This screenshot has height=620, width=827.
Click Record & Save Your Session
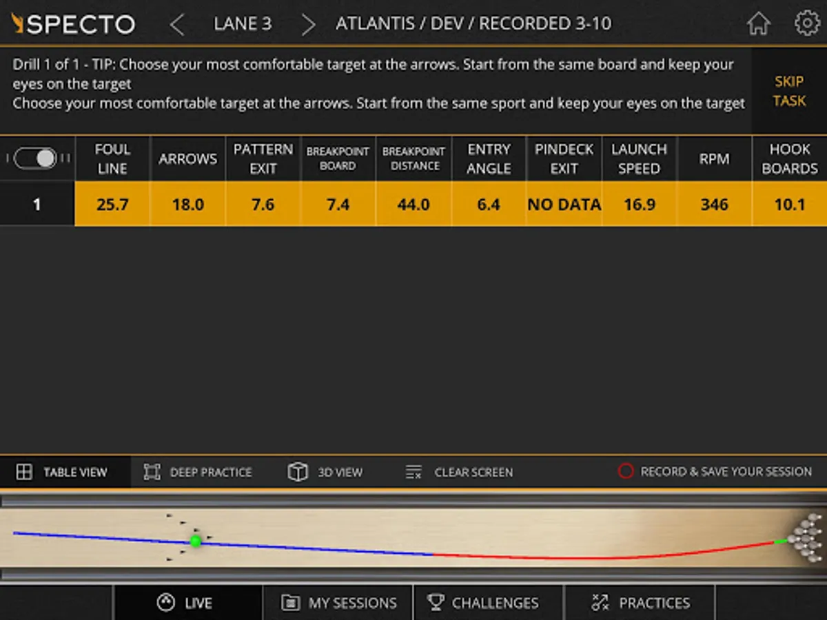tap(715, 472)
